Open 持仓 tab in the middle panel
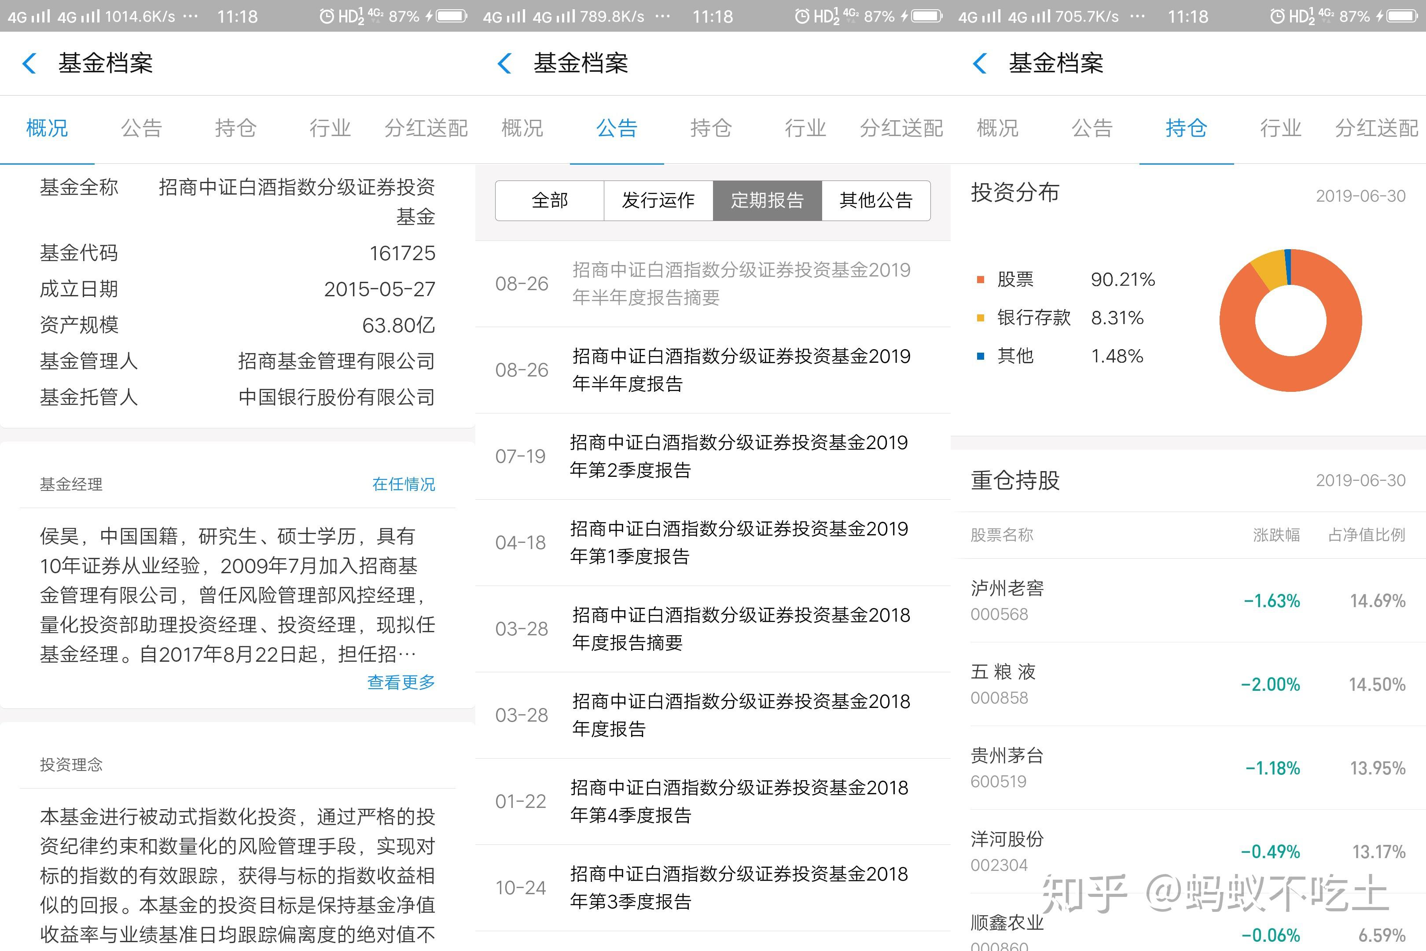1426x951 pixels. (712, 128)
